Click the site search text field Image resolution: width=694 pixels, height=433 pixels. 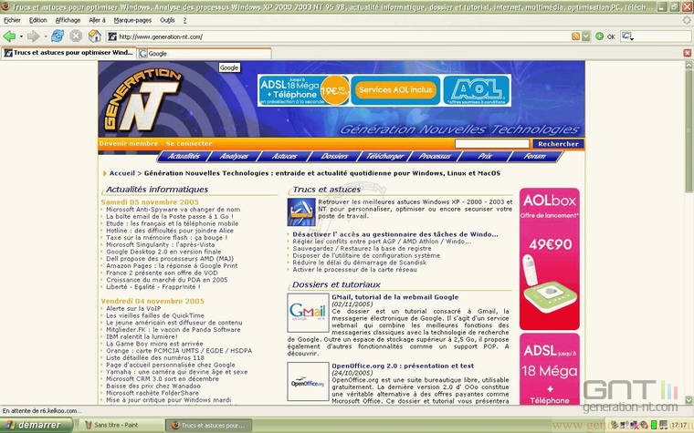491,144
